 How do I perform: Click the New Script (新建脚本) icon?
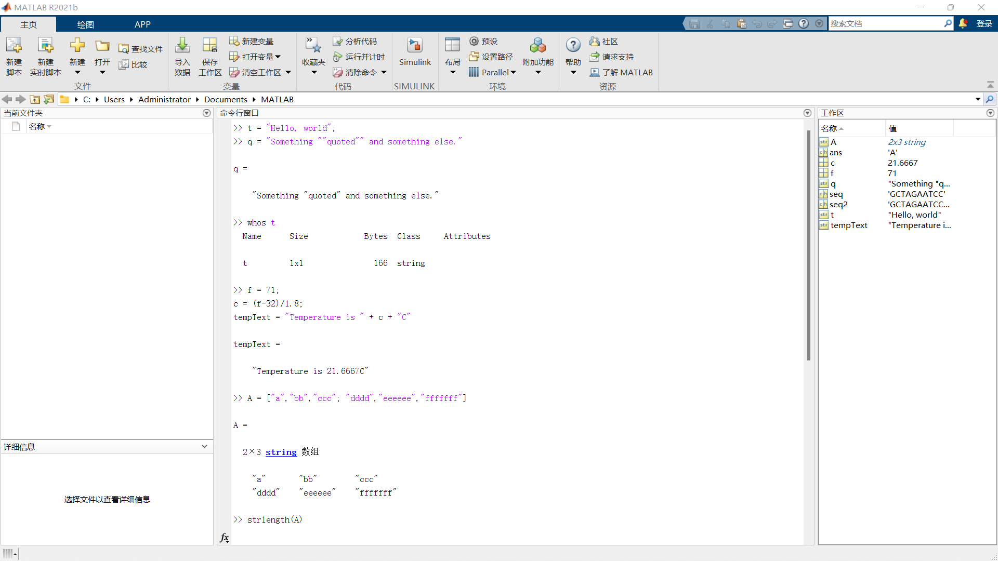(x=14, y=46)
